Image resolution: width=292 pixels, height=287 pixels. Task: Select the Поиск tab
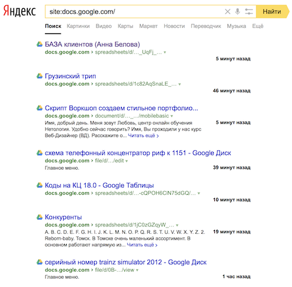click(x=53, y=26)
